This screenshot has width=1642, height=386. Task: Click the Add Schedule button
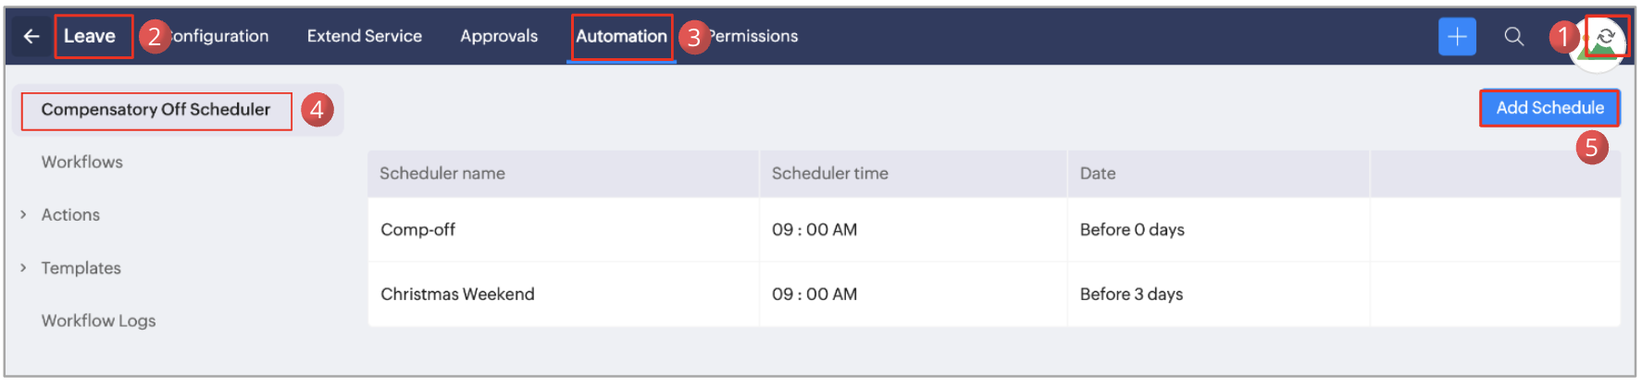coord(1549,108)
